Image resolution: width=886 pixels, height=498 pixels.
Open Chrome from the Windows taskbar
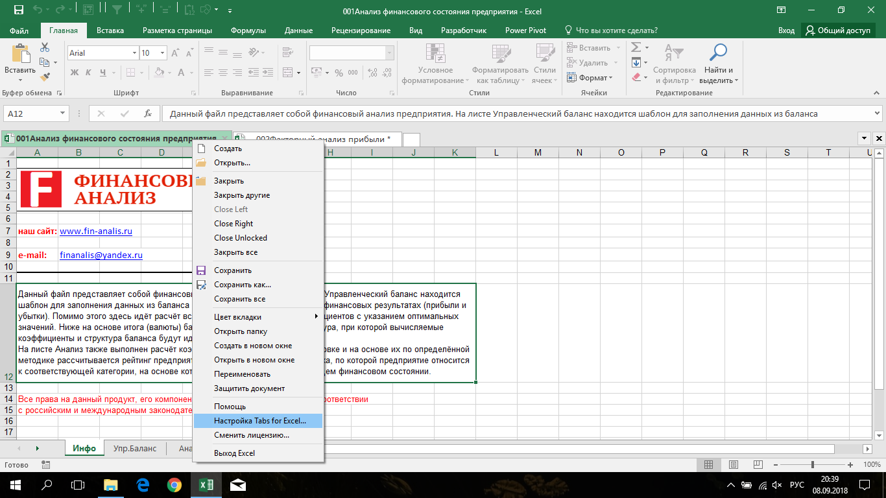174,484
